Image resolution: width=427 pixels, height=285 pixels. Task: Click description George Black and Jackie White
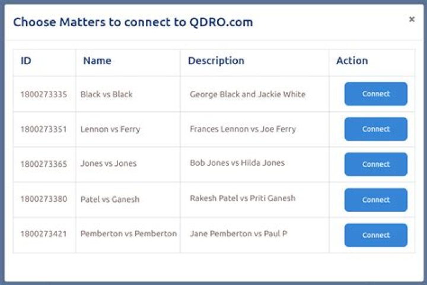pyautogui.click(x=247, y=94)
